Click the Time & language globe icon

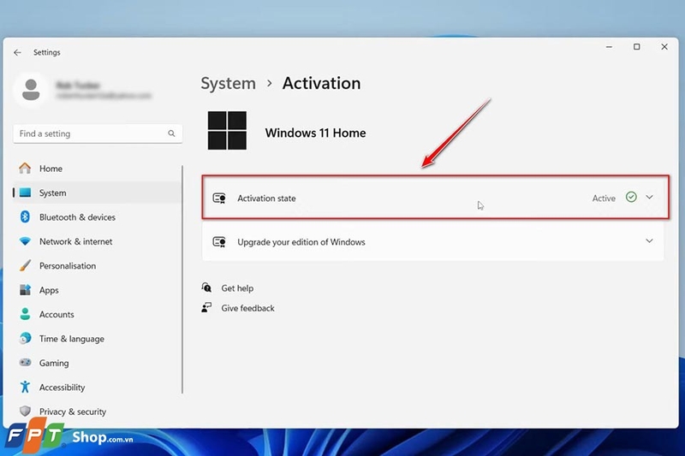(x=25, y=338)
